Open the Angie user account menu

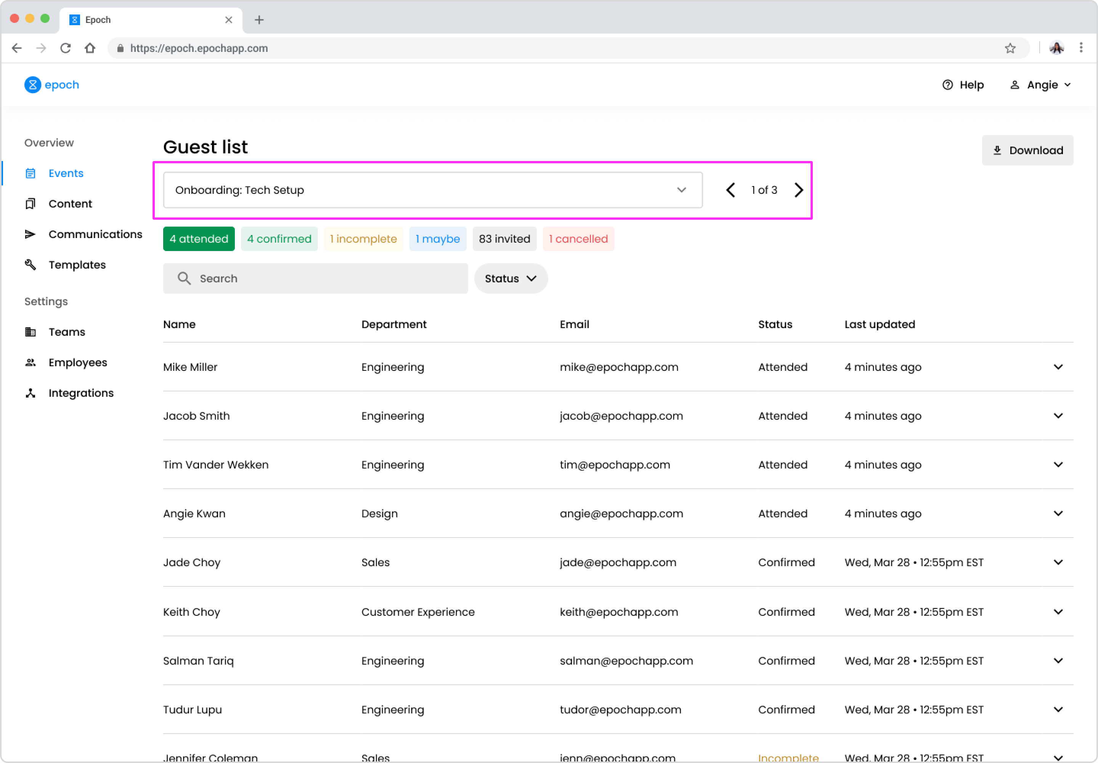(1041, 85)
